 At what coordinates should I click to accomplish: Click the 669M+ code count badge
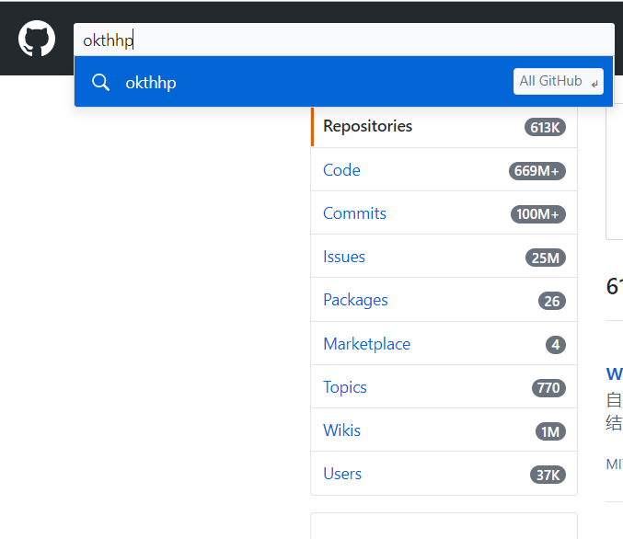click(x=537, y=171)
